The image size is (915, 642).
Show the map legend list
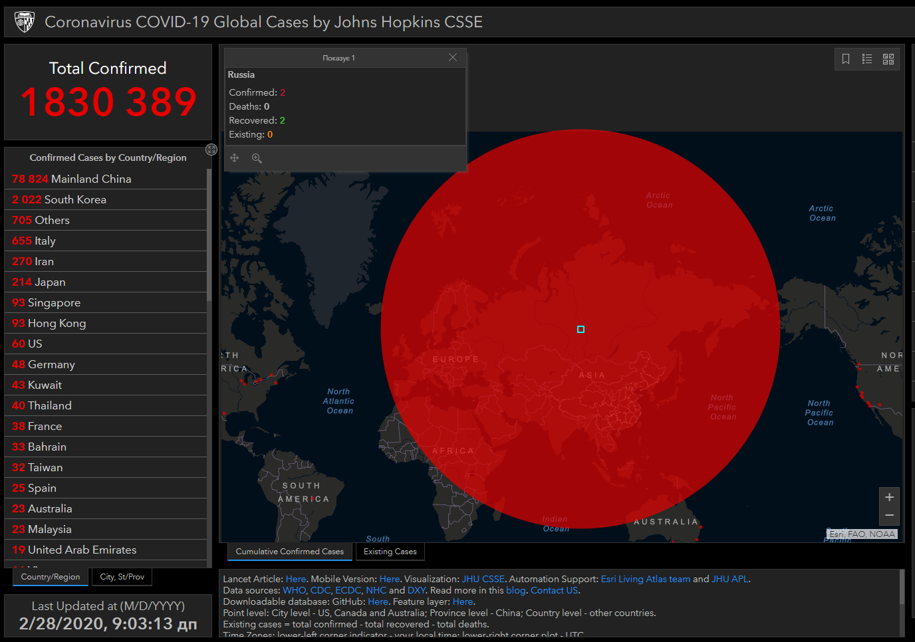pos(867,59)
